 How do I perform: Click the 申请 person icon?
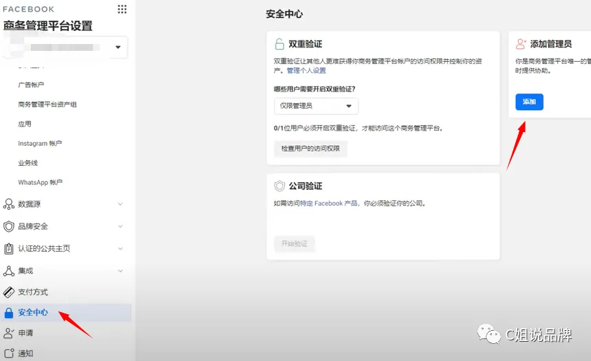9,333
